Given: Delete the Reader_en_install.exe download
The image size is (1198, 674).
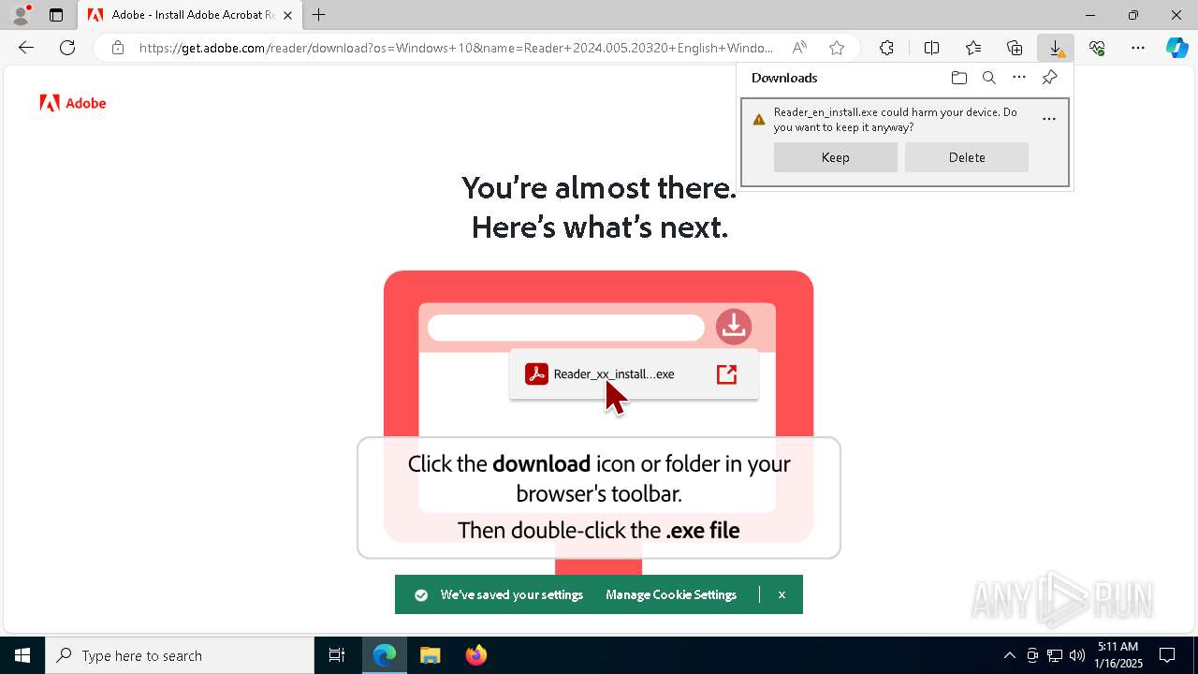Looking at the screenshot, I should [x=967, y=157].
